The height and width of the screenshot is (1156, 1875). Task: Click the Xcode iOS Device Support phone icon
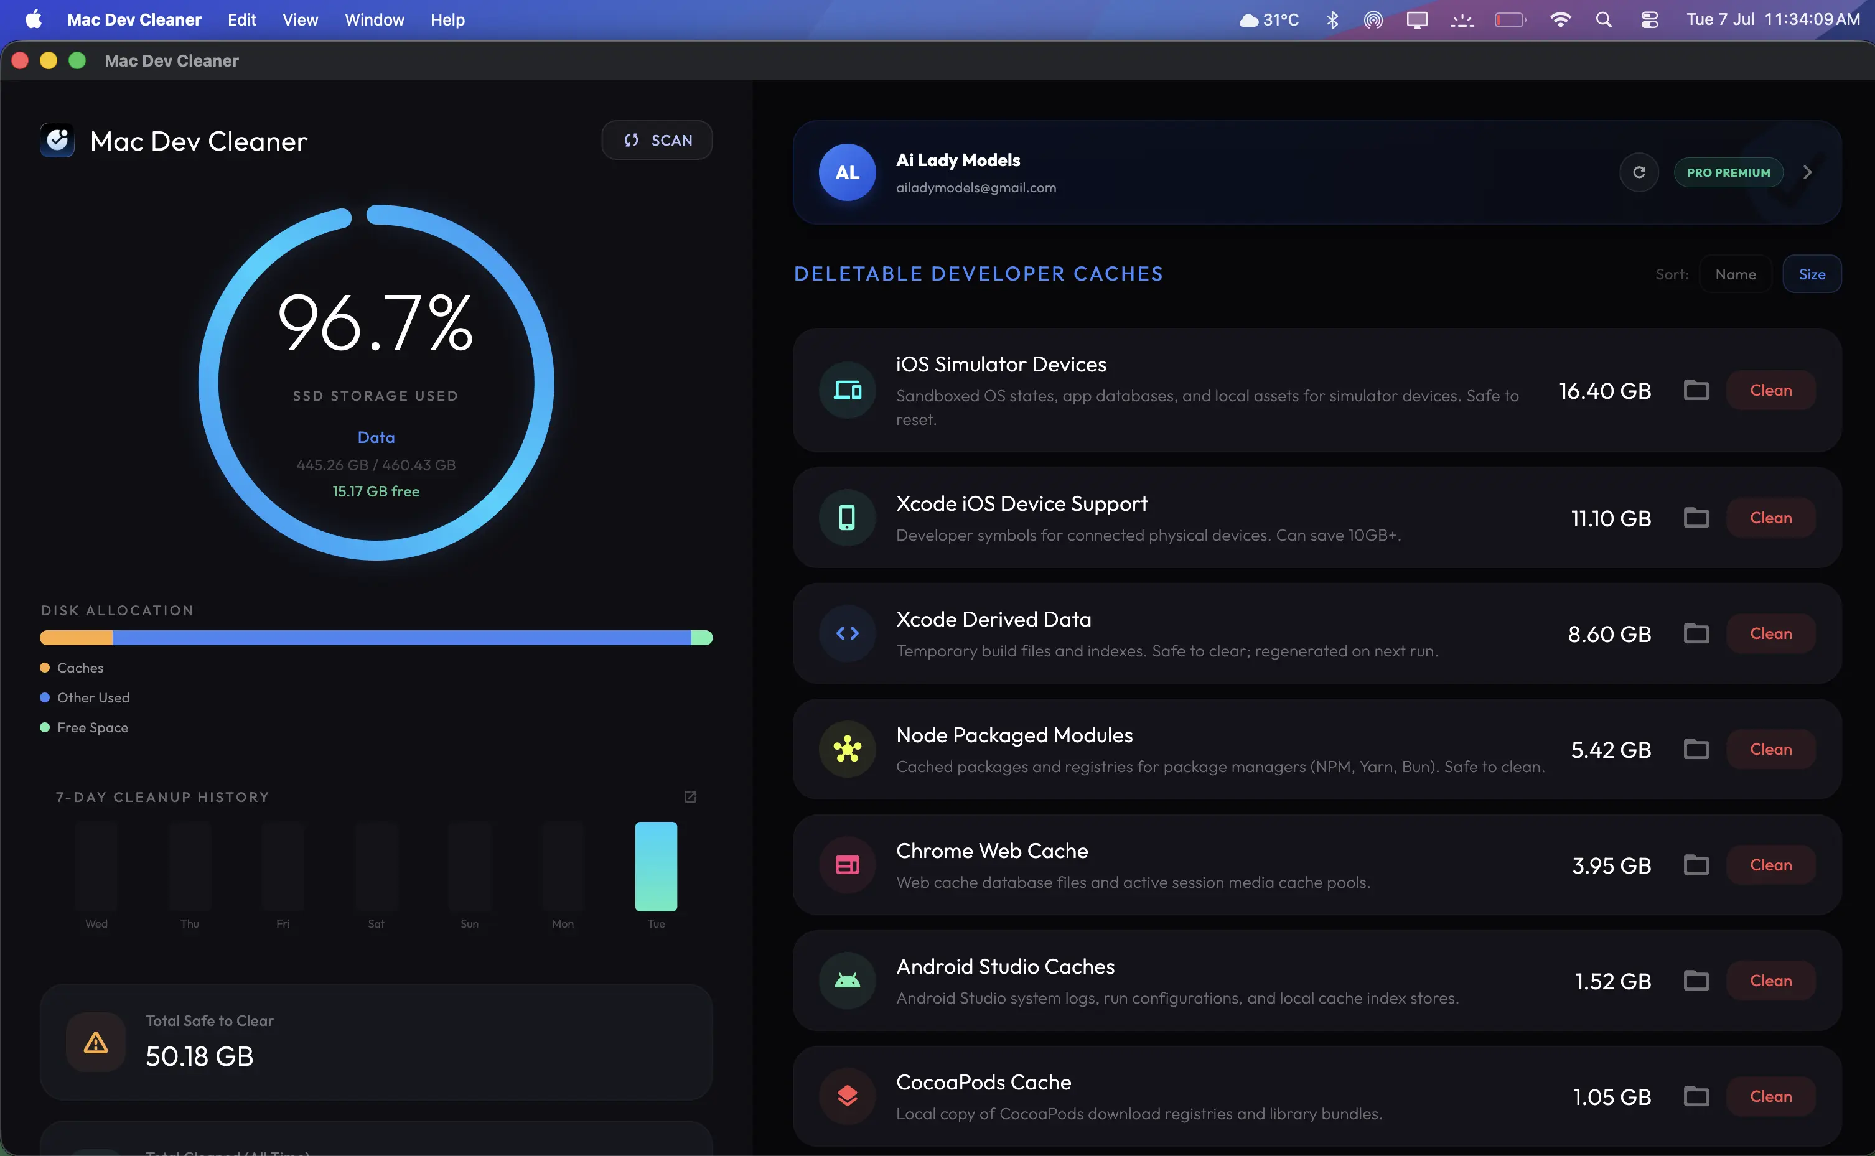[x=848, y=518]
